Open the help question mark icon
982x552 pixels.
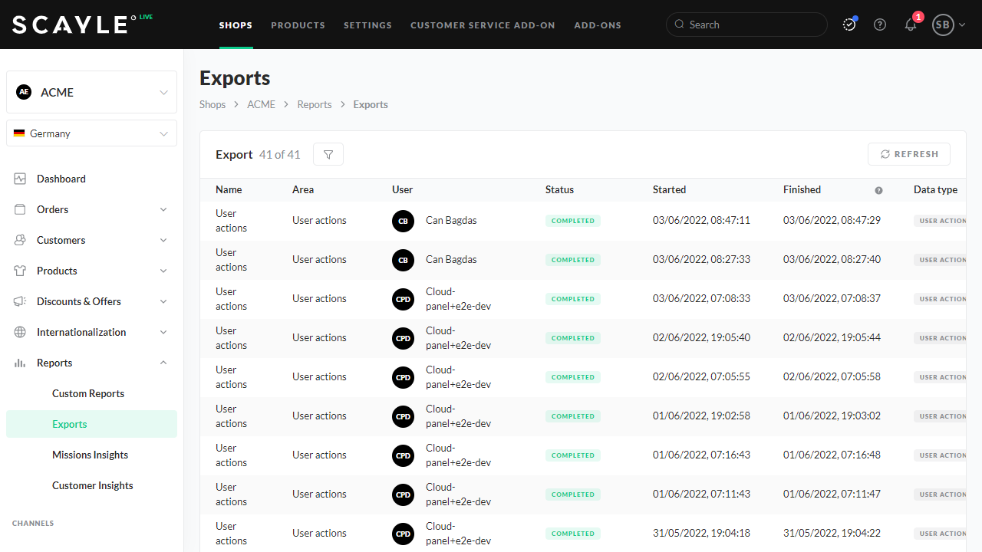point(880,25)
